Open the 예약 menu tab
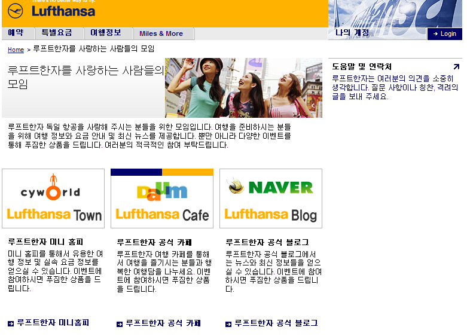The width and height of the screenshot is (467, 336). tap(19, 33)
